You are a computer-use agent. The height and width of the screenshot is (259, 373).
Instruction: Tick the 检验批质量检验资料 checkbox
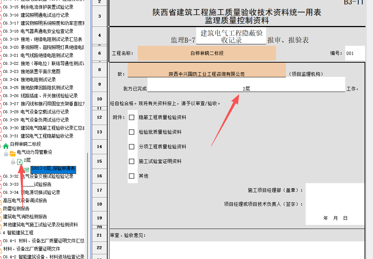[x=132, y=132]
